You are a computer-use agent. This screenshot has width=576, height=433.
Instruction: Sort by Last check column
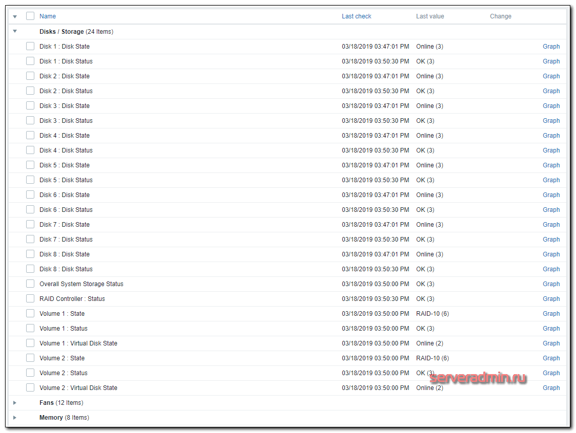coord(356,16)
